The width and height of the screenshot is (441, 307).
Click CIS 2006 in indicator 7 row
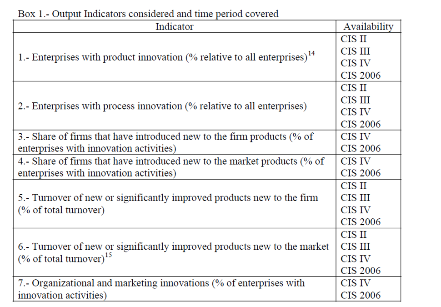(x=361, y=295)
